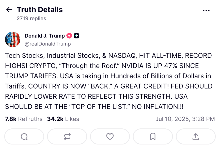Bookmark this Truth post
The image size is (219, 149).
153,137
